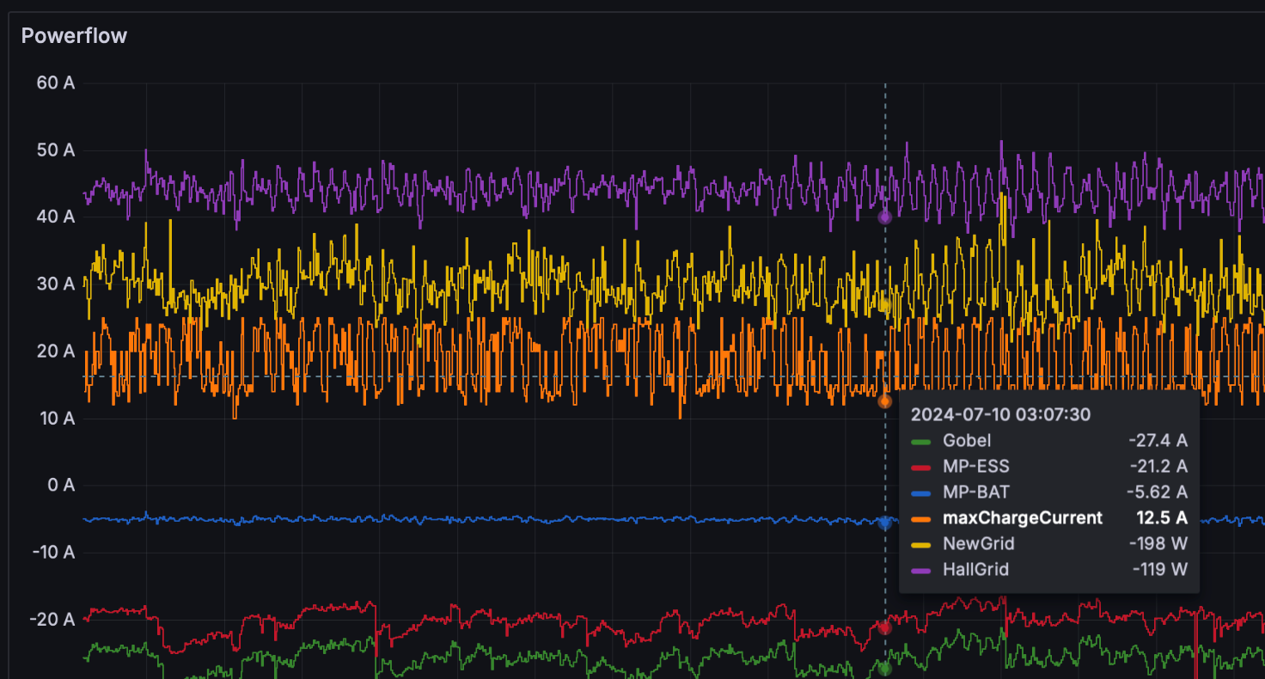Click the purple HallGrid color marker
This screenshot has width=1265, height=679.
click(x=920, y=571)
